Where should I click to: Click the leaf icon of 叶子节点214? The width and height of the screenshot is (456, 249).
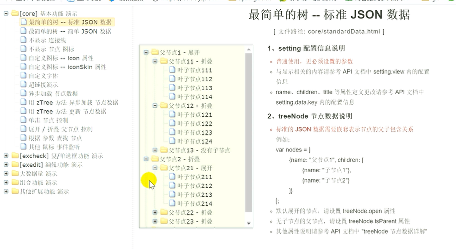(x=173, y=204)
